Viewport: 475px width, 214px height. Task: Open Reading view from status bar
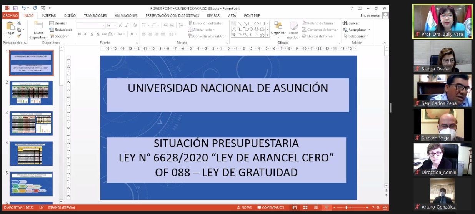[x=316, y=207]
